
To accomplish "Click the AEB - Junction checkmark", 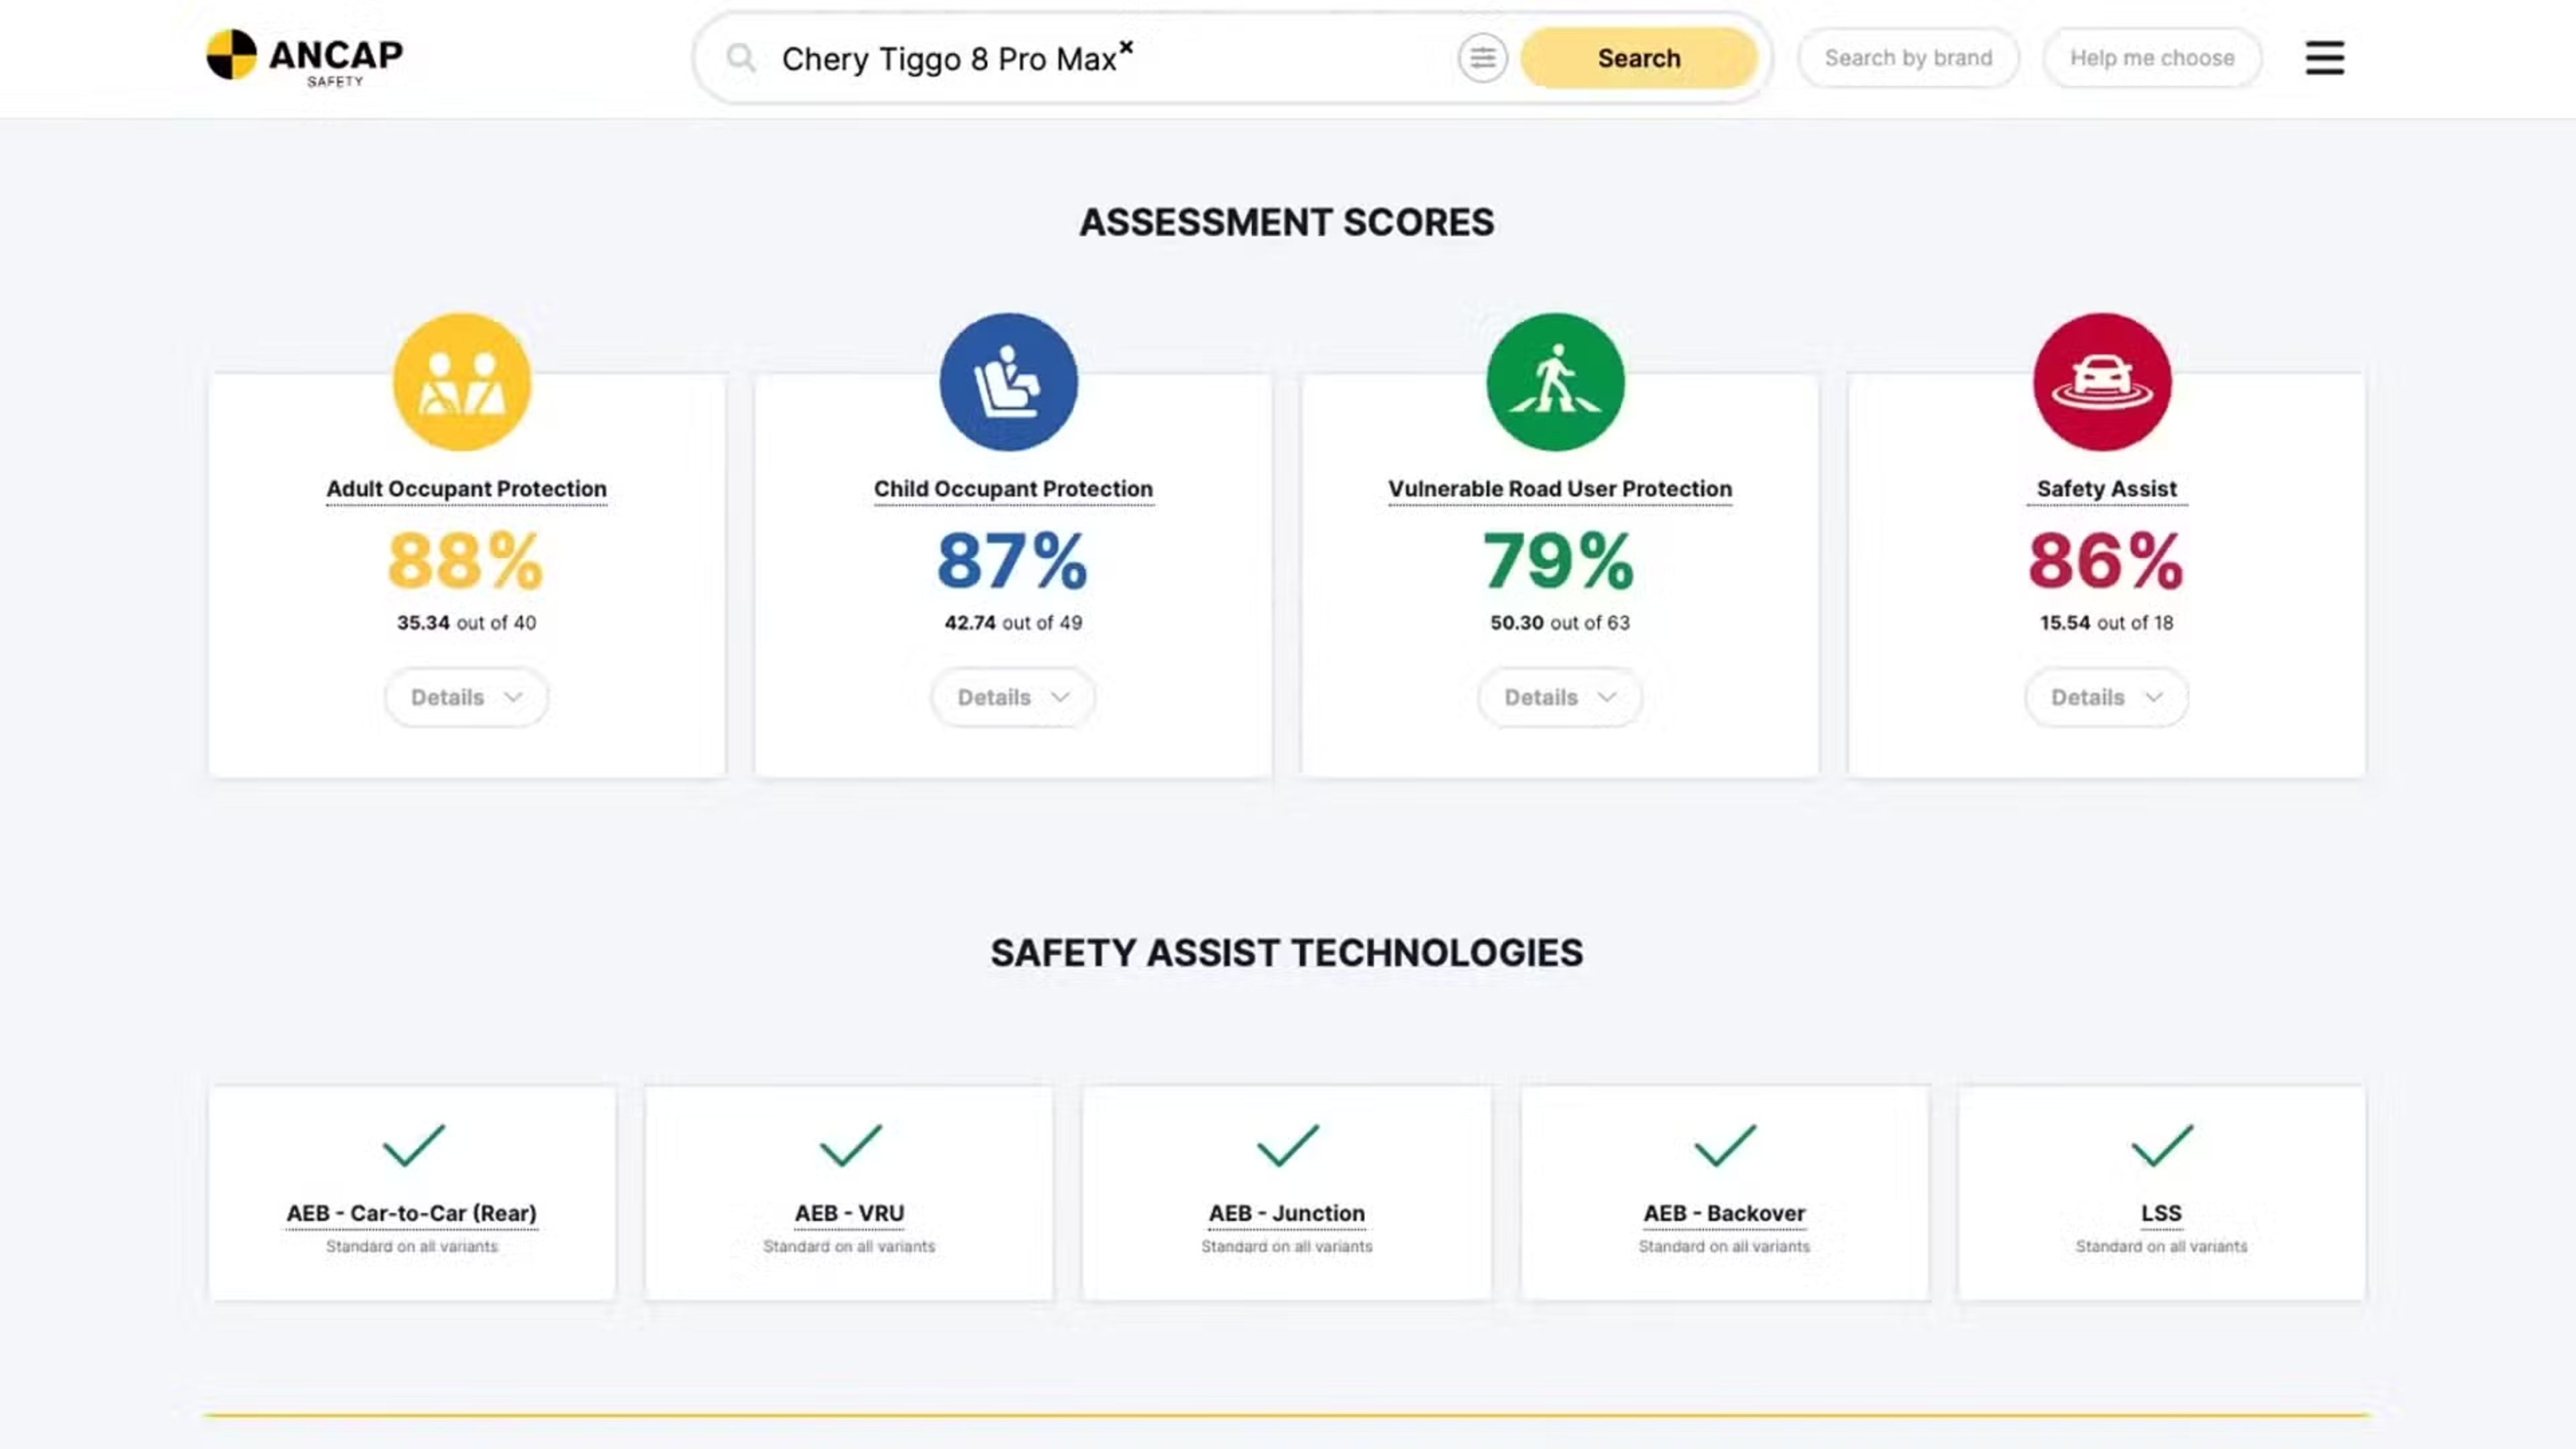I will 1287,1145.
